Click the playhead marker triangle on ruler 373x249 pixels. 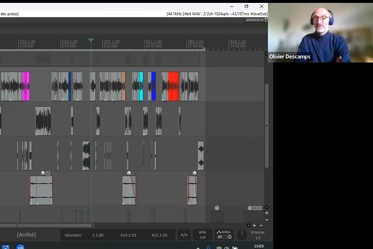point(91,41)
